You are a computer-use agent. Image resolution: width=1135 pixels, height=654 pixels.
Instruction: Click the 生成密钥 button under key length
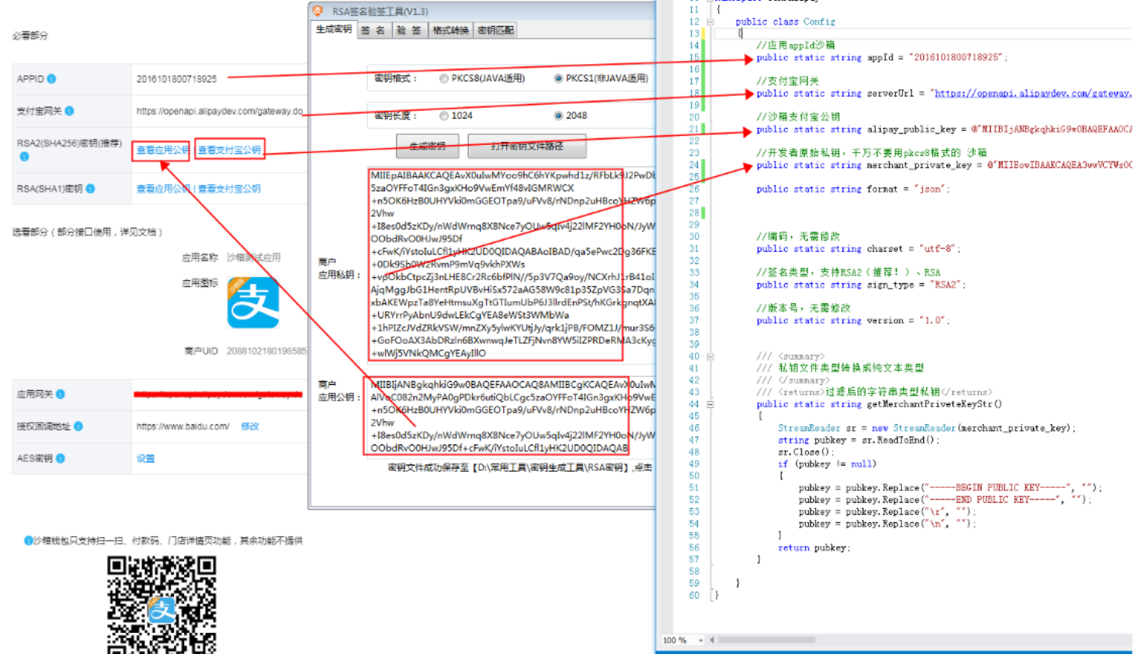click(427, 146)
